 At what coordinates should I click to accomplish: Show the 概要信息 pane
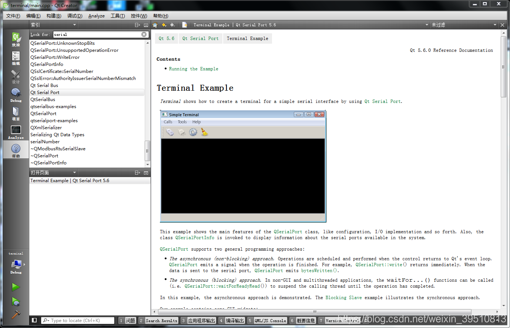(302, 321)
